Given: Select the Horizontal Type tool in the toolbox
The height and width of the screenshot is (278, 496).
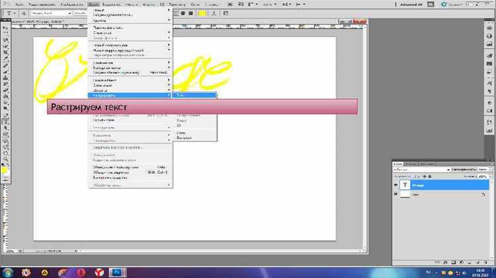Looking at the screenshot, I should coord(6,122).
